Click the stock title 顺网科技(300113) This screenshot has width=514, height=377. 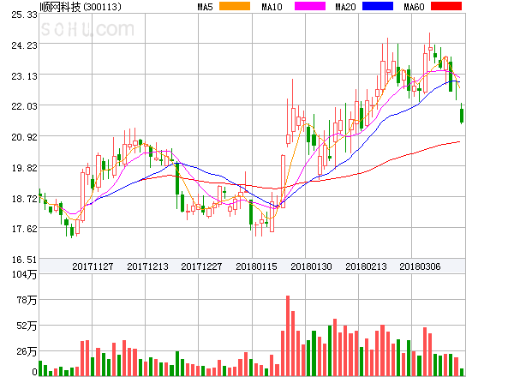(81, 7)
